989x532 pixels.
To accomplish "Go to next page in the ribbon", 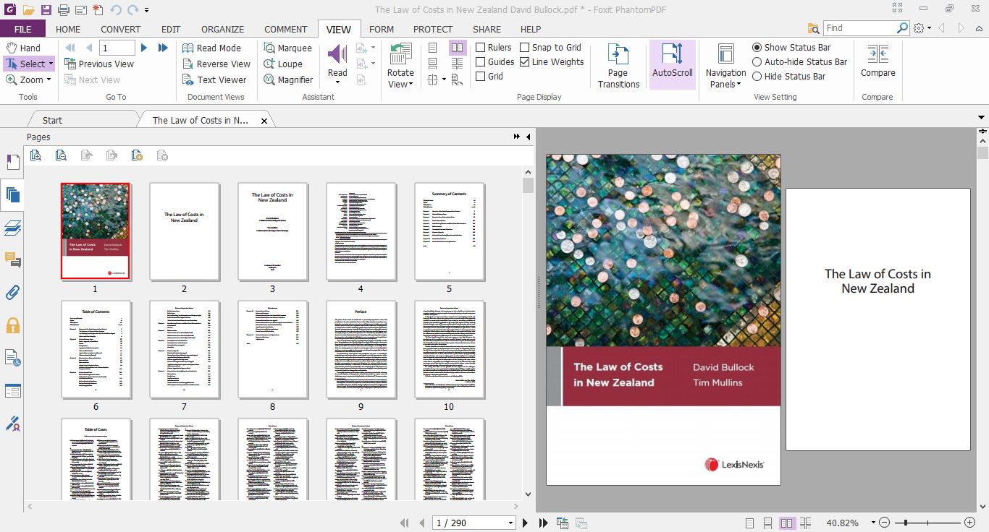I will pyautogui.click(x=144, y=48).
